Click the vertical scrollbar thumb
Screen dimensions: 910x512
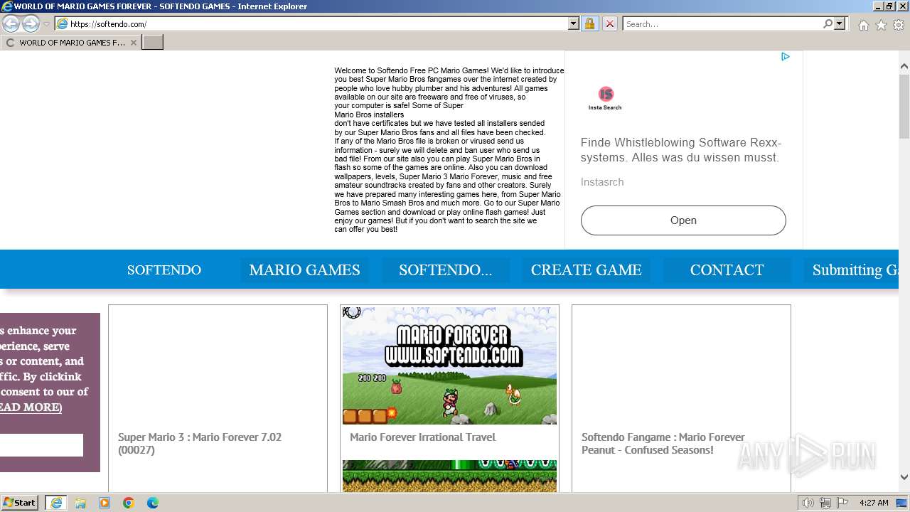click(x=904, y=107)
